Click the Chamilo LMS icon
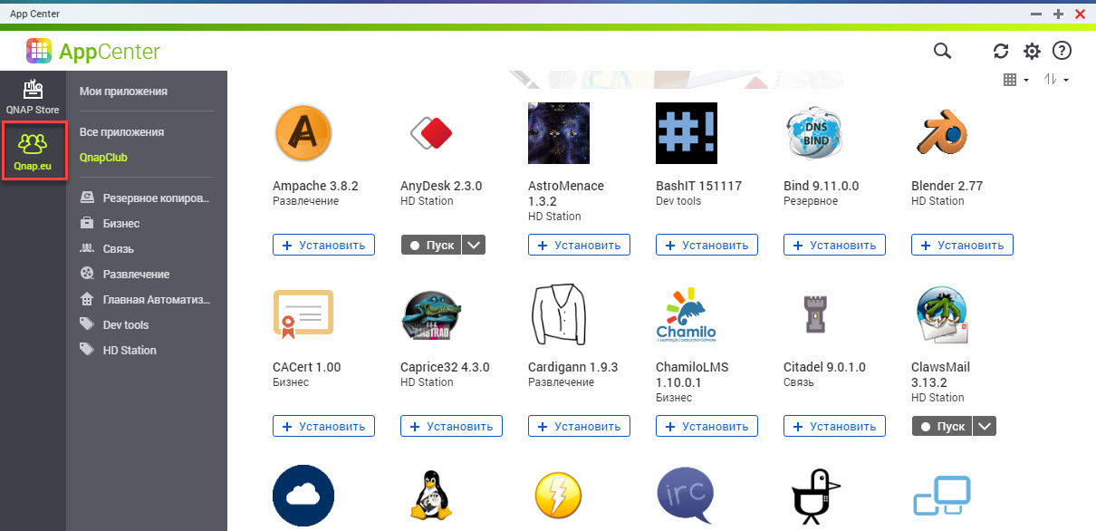 click(687, 314)
